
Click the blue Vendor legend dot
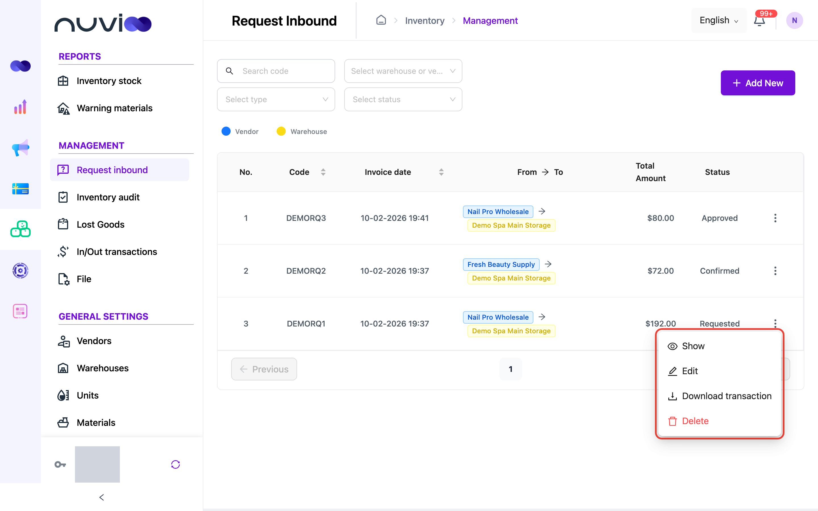[x=226, y=131]
